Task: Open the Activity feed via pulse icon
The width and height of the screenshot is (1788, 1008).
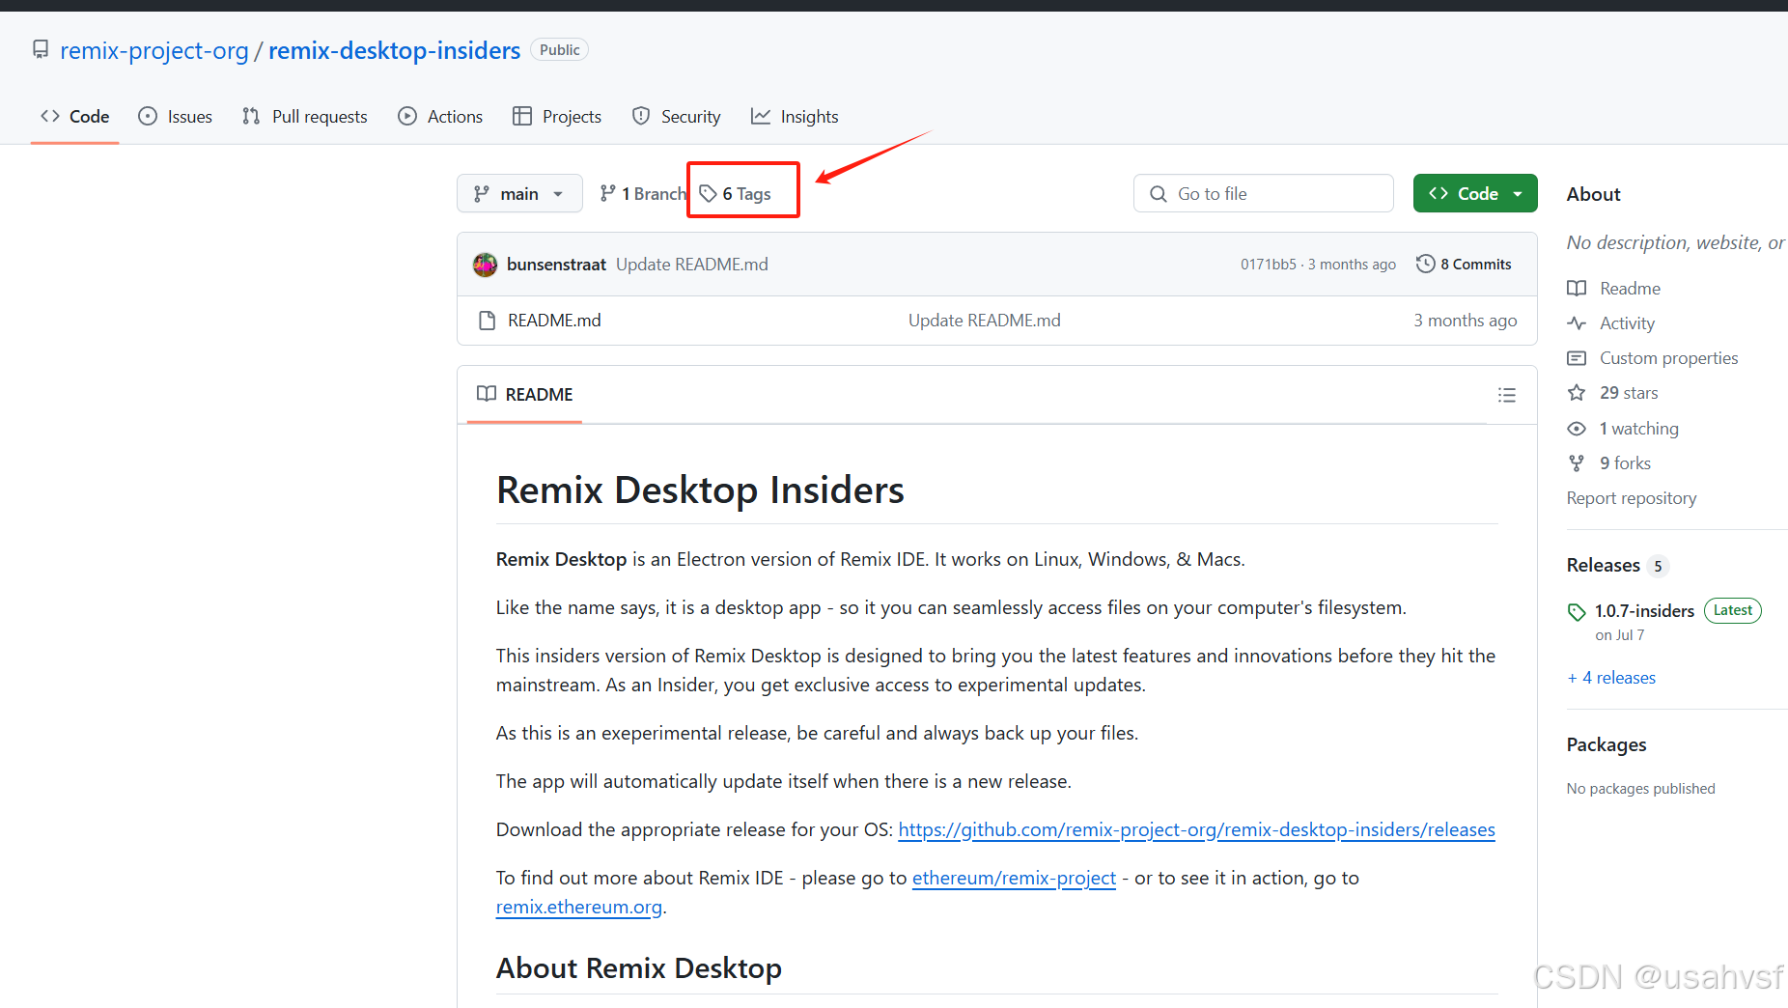Action: tap(1577, 322)
